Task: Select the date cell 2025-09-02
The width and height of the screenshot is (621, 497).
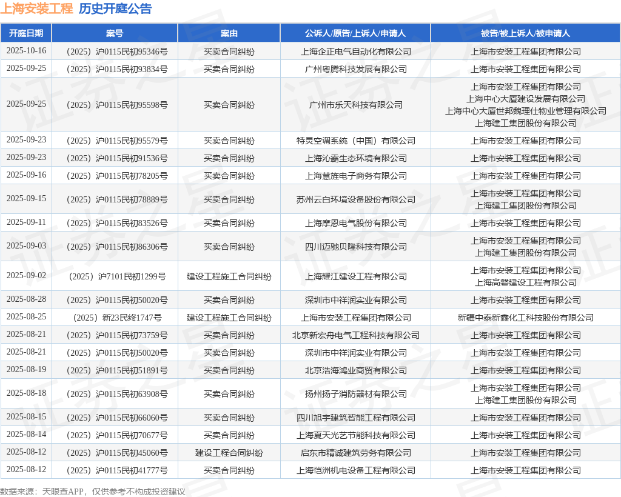Action: click(26, 275)
